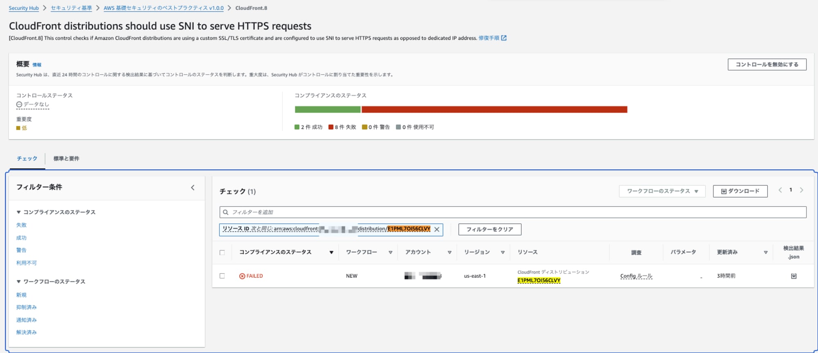Sort by コンプライアンスのステータス column arrow
The height and width of the screenshot is (353, 818).
(331, 252)
